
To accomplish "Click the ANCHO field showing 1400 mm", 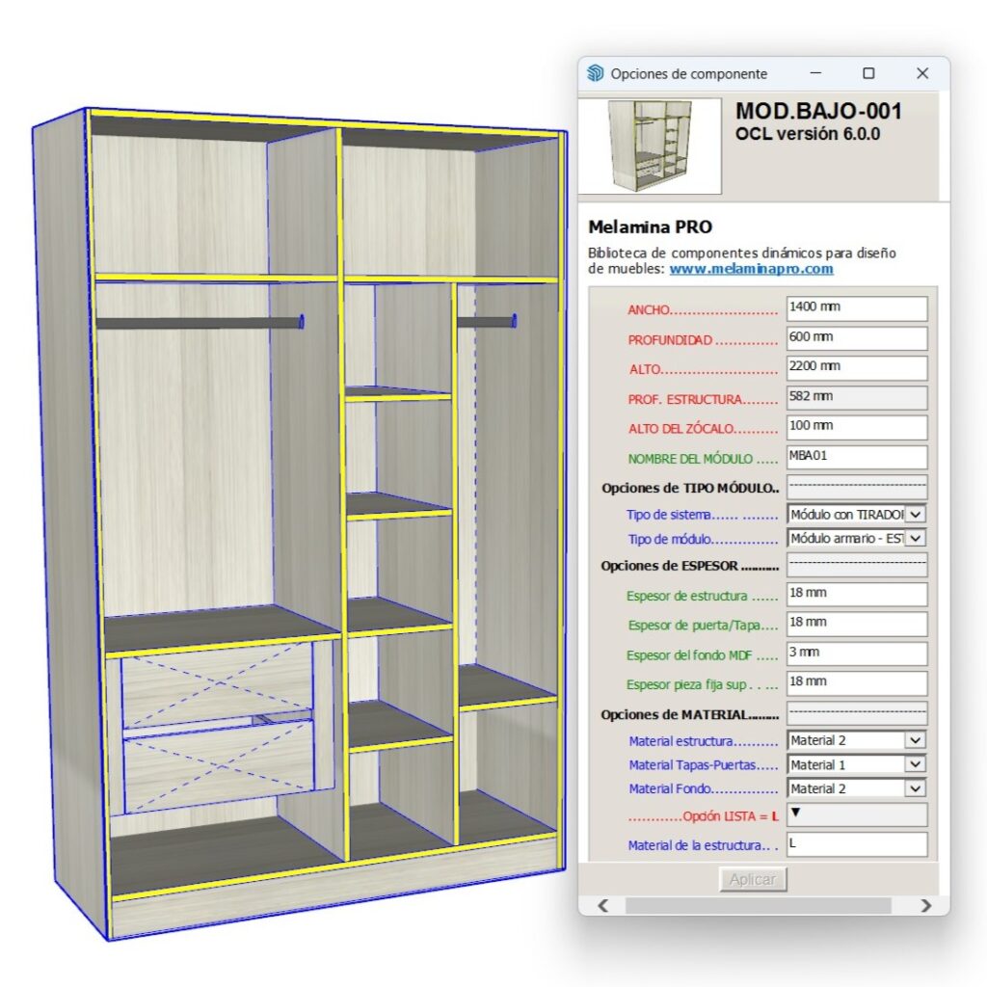I will 856,308.
